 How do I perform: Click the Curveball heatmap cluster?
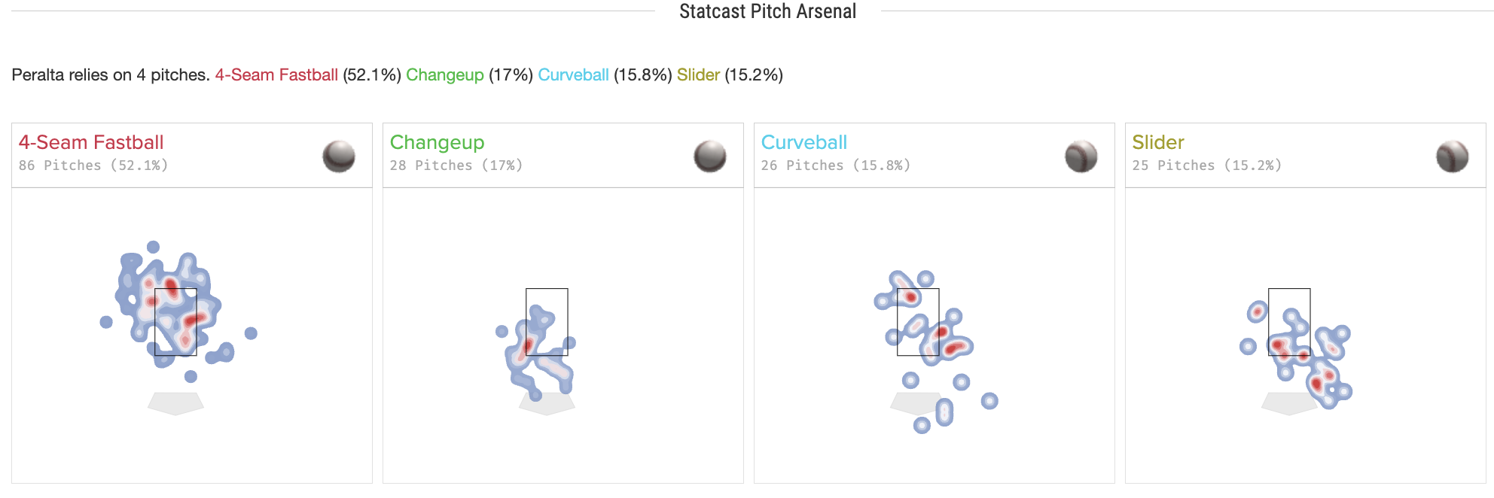click(931, 331)
